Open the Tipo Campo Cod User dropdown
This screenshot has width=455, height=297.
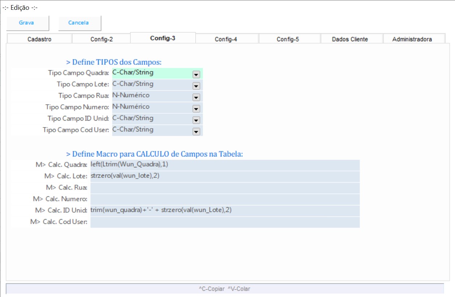196,131
